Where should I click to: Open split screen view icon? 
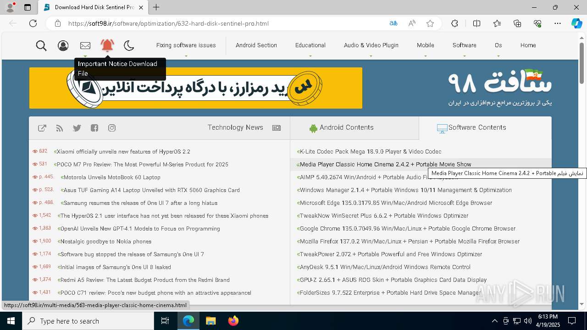476,23
